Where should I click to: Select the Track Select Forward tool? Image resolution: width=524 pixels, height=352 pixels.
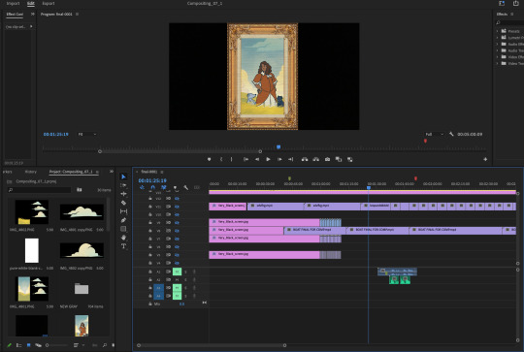(123, 185)
